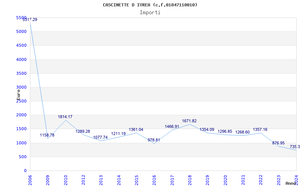Select the 5000 y-axis tick label
Image resolution: width=300 pixels, height=187 pixels.
point(21,31)
